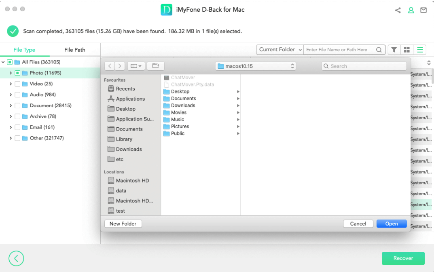Viewport: 434px width, 272px height.
Task: Click the D-Back app logo
Action: pyautogui.click(x=166, y=10)
